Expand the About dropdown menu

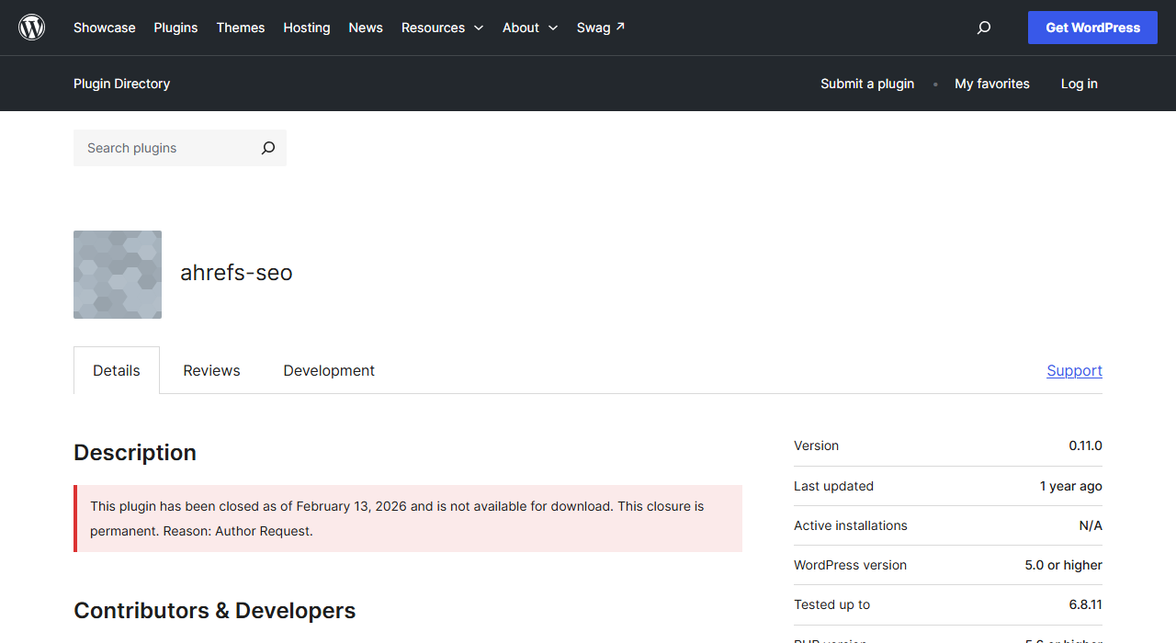coord(530,28)
